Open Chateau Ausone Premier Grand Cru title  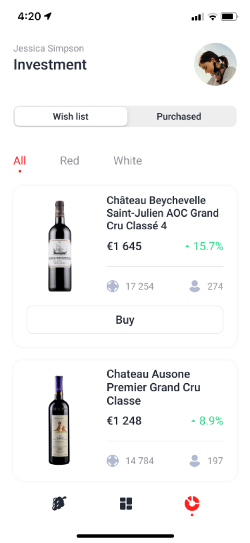tap(154, 387)
